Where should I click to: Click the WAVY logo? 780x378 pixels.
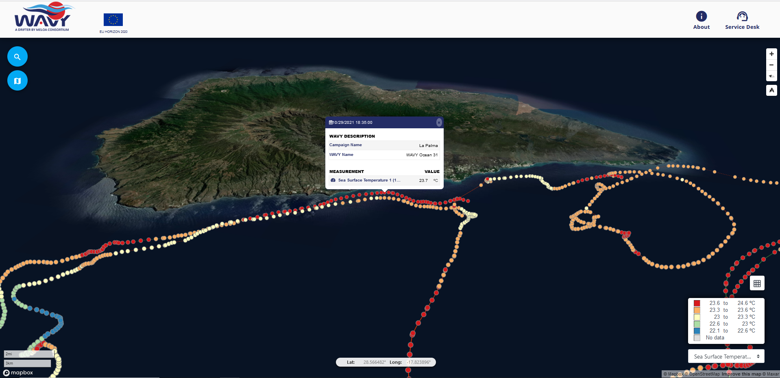click(x=43, y=17)
